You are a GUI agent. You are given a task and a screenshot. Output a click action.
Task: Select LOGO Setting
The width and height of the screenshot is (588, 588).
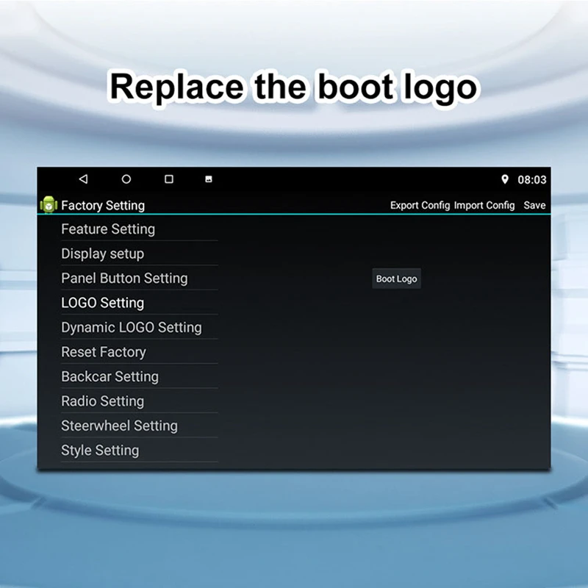coord(139,303)
